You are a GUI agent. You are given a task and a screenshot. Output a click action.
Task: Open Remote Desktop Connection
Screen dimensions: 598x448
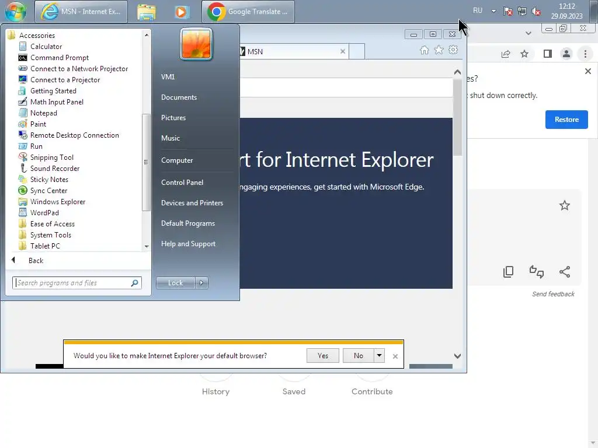(x=74, y=135)
